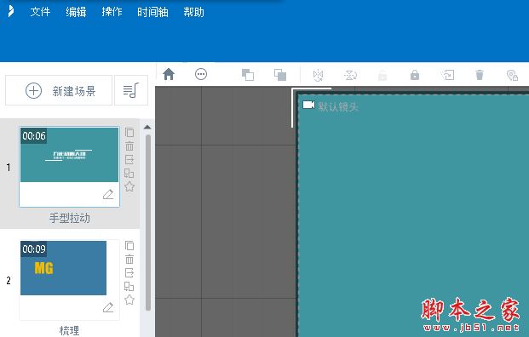Click the bring forward layer icon
The height and width of the screenshot is (337, 529).
coord(248,75)
